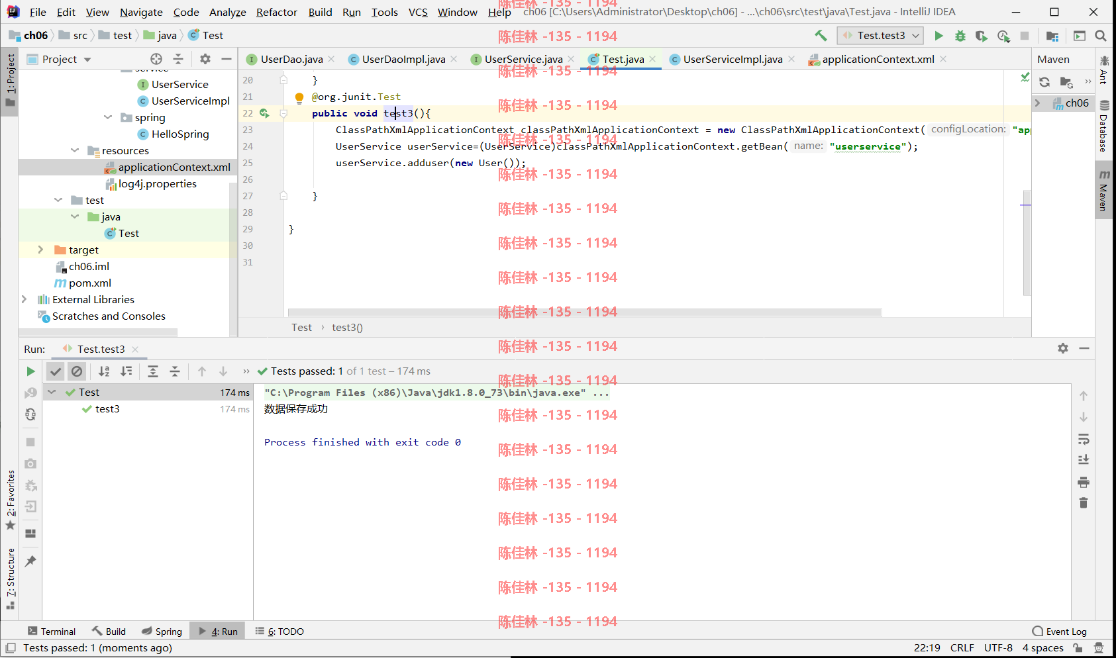Sort tests by duration icon
The width and height of the screenshot is (1116, 658).
[x=127, y=371]
